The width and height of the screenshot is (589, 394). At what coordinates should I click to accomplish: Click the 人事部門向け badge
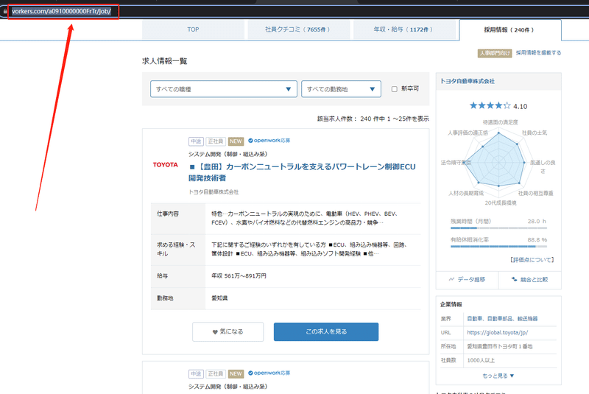[495, 53]
